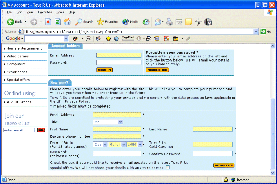Click the Forward arrow icon

(x=34, y=22)
